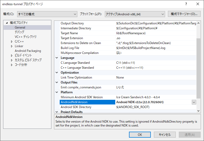Image resolution: width=204 pixels, height=141 pixels.
Task: Select デバッグ in the property tree
Action: pyautogui.click(x=19, y=32)
